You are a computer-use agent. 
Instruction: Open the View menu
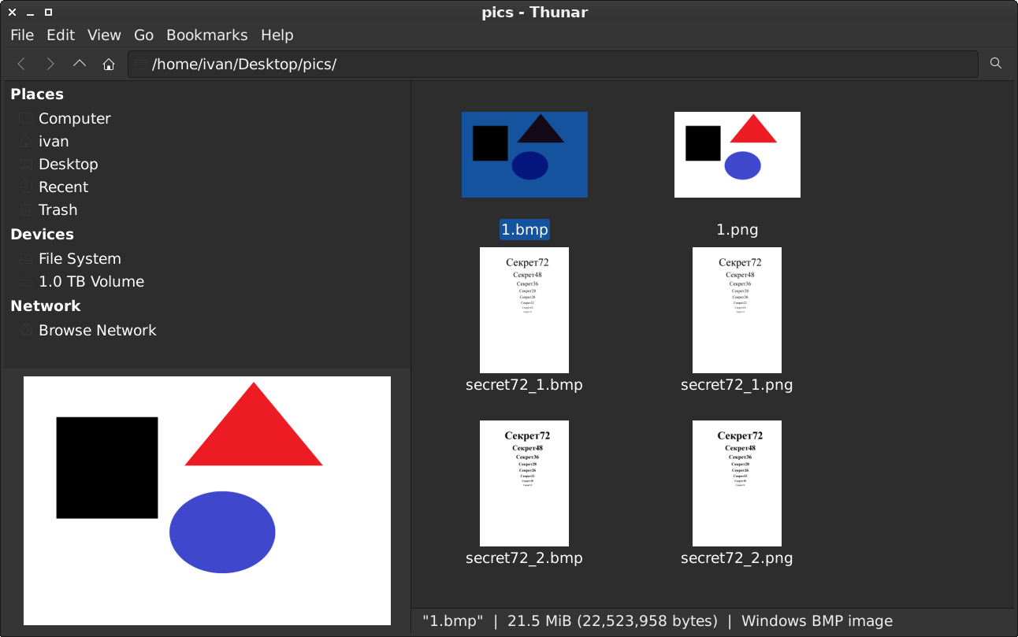click(104, 35)
